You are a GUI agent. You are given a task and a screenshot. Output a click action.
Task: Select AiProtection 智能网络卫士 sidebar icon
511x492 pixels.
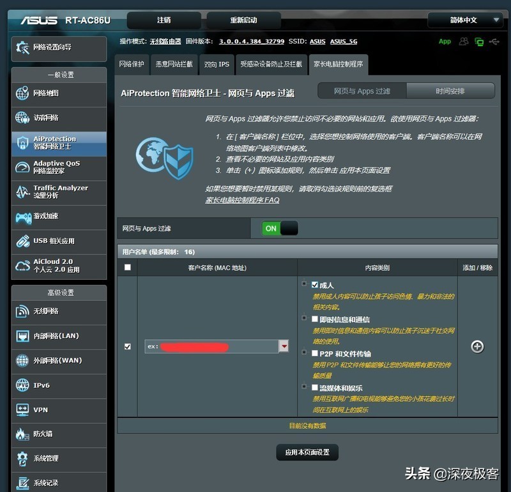click(59, 142)
